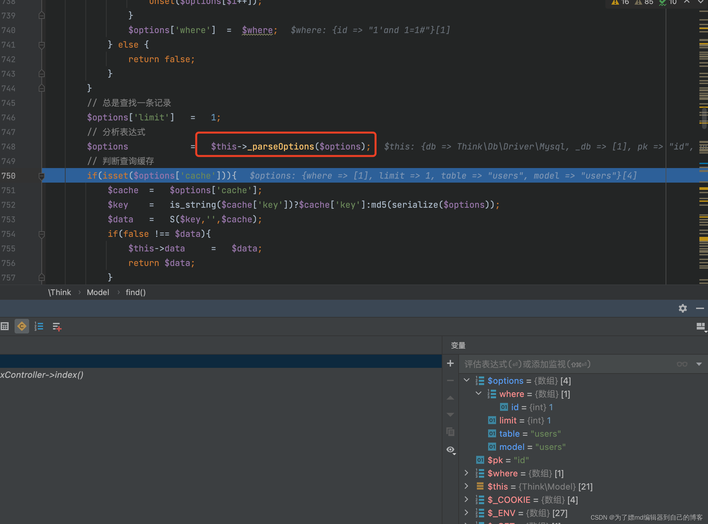The width and height of the screenshot is (708, 524).
Task: Click the Model breadcrumb item
Action: (98, 292)
